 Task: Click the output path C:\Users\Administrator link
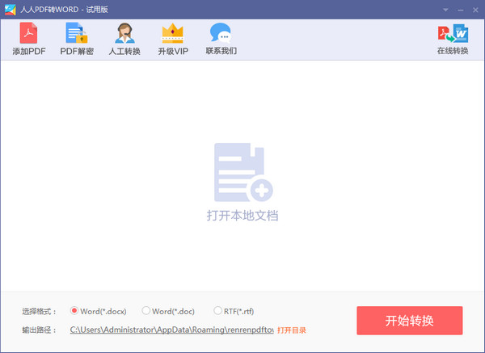coord(171,330)
